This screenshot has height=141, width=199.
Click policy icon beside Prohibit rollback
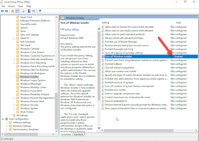click(x=103, y=64)
